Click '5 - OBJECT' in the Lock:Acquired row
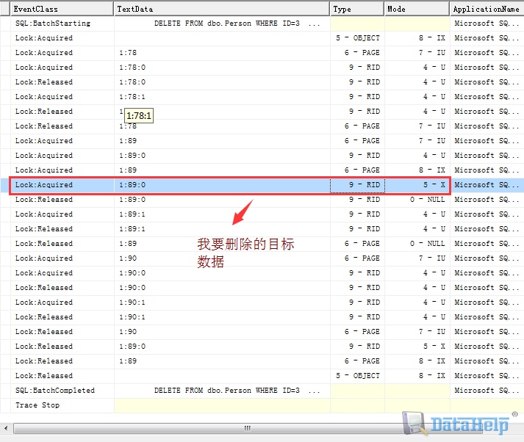This screenshot has height=442, width=524. pos(358,38)
